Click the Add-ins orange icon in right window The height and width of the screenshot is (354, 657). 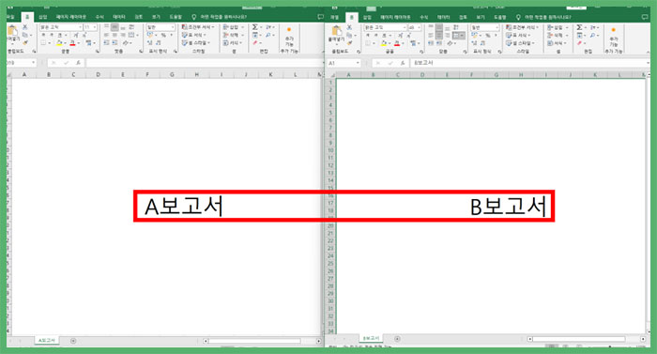pyautogui.click(x=614, y=30)
